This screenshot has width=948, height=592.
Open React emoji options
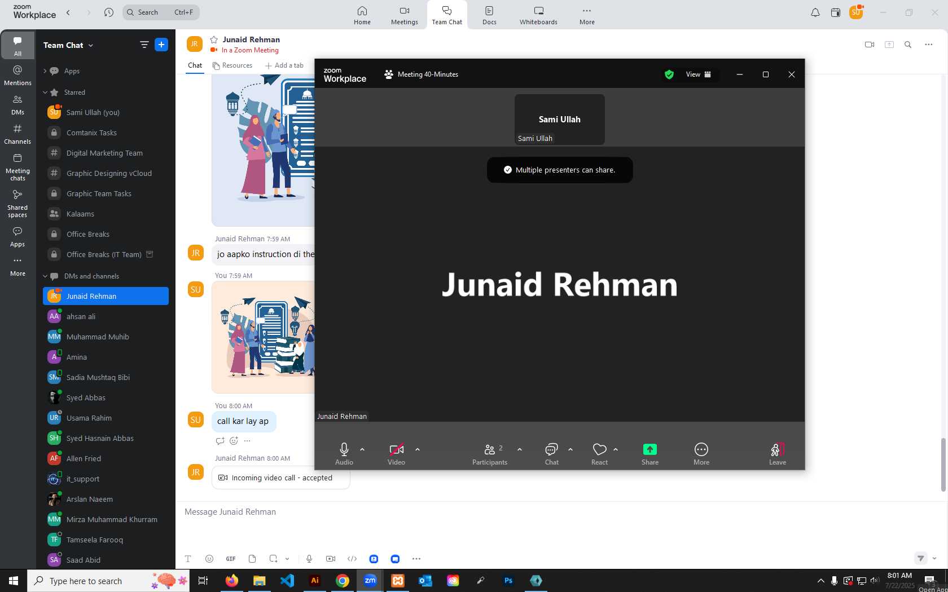tap(599, 454)
